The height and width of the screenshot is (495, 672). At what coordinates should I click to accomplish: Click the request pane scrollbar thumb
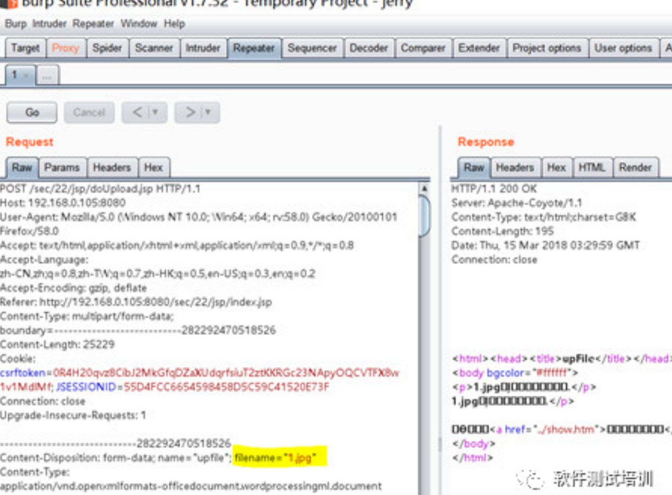(x=424, y=215)
